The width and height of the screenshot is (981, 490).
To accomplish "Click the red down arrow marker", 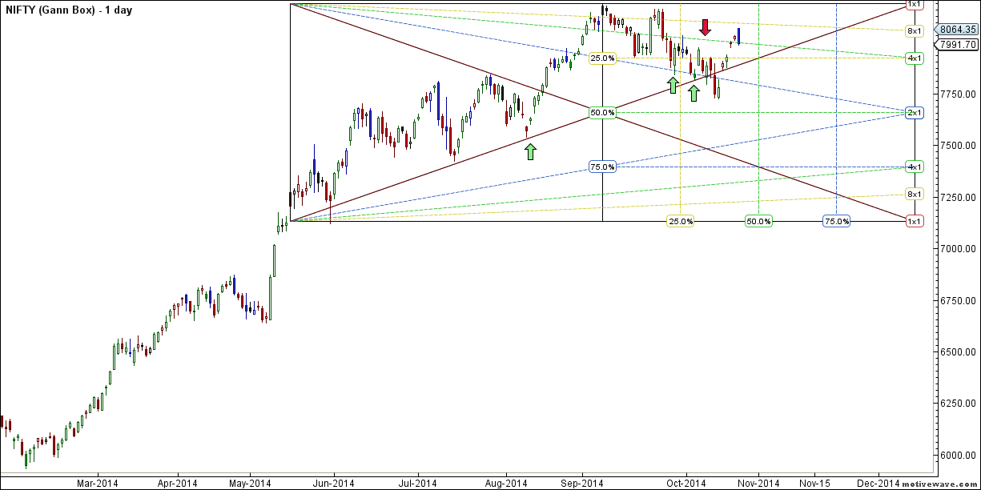I will 705,28.
